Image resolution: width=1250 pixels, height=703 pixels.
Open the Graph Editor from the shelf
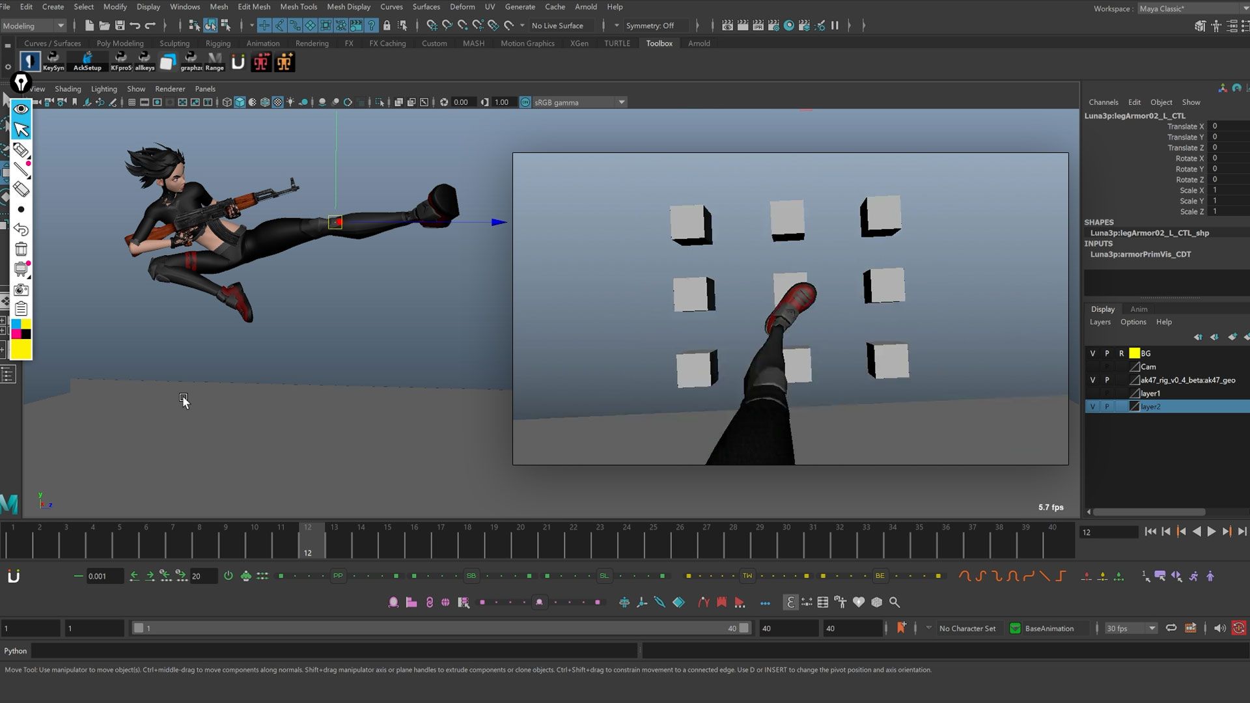pyautogui.click(x=191, y=62)
